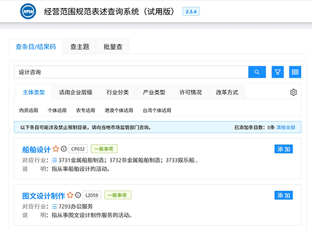
Task: Click the blue search magnifier button
Action: (x=257, y=72)
